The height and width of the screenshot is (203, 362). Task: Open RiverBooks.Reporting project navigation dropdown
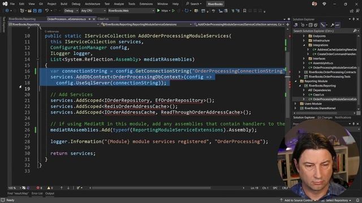(x=54, y=24)
